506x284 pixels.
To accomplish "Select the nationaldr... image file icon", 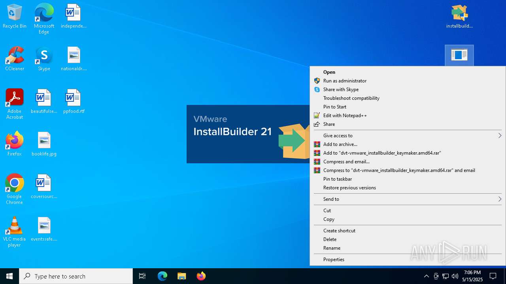I will (74, 59).
